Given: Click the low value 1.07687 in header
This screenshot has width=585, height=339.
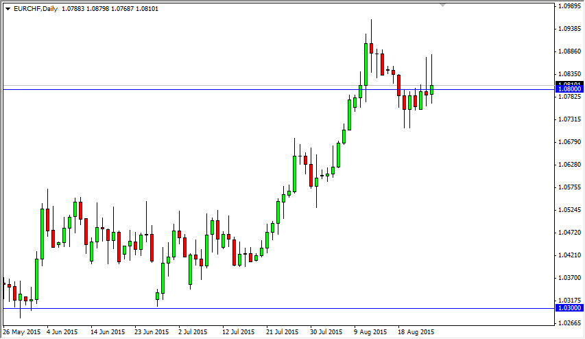Looking at the screenshot, I should pos(122,9).
